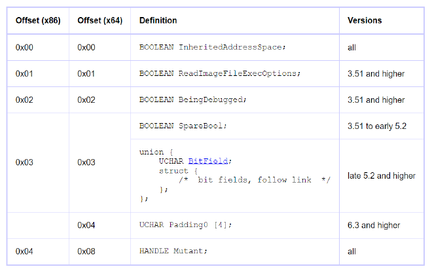Click the Offset (x64) column header
This screenshot has height=271, width=432.
[x=99, y=21]
